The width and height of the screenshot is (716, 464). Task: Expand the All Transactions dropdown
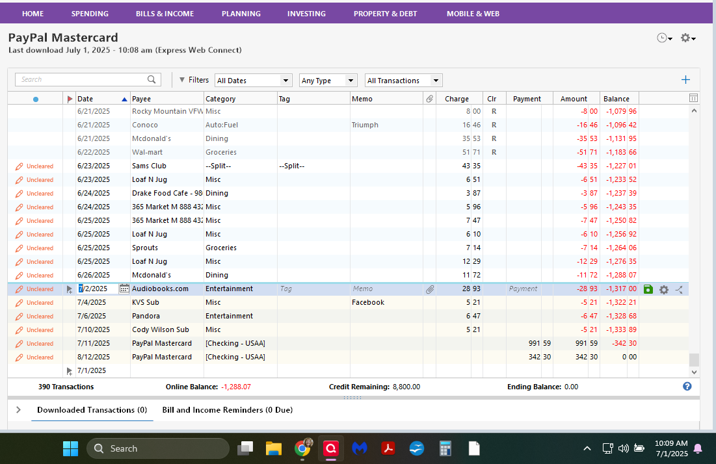click(x=435, y=81)
